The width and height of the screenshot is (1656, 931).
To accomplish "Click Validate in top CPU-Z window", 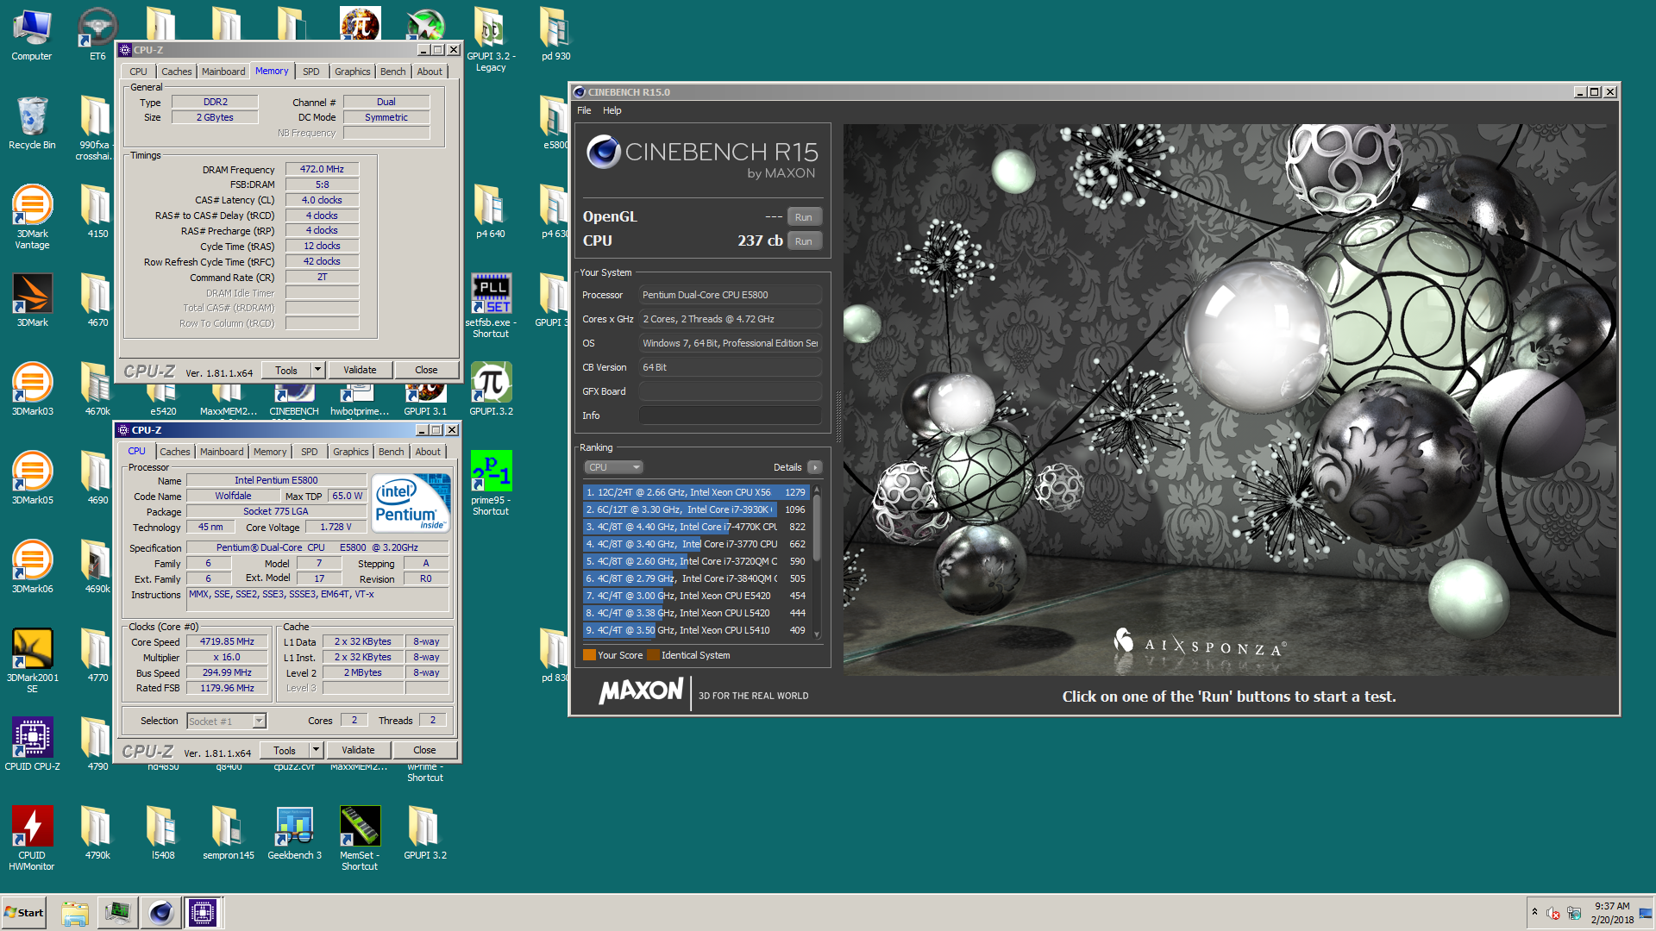I will click(360, 370).
